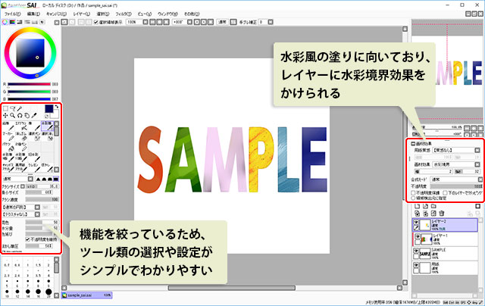Select the zoom magnifier tool

point(14,116)
